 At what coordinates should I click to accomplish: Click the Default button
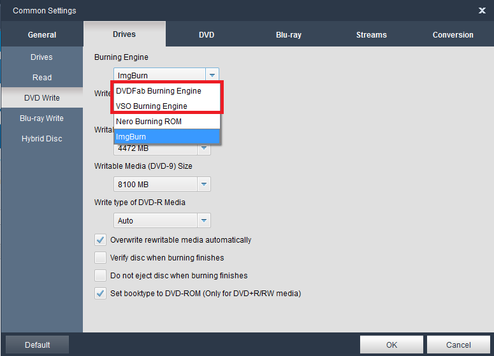(38, 345)
